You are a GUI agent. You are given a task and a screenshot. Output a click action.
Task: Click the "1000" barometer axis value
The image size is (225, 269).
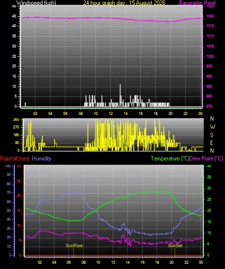click(x=211, y=56)
